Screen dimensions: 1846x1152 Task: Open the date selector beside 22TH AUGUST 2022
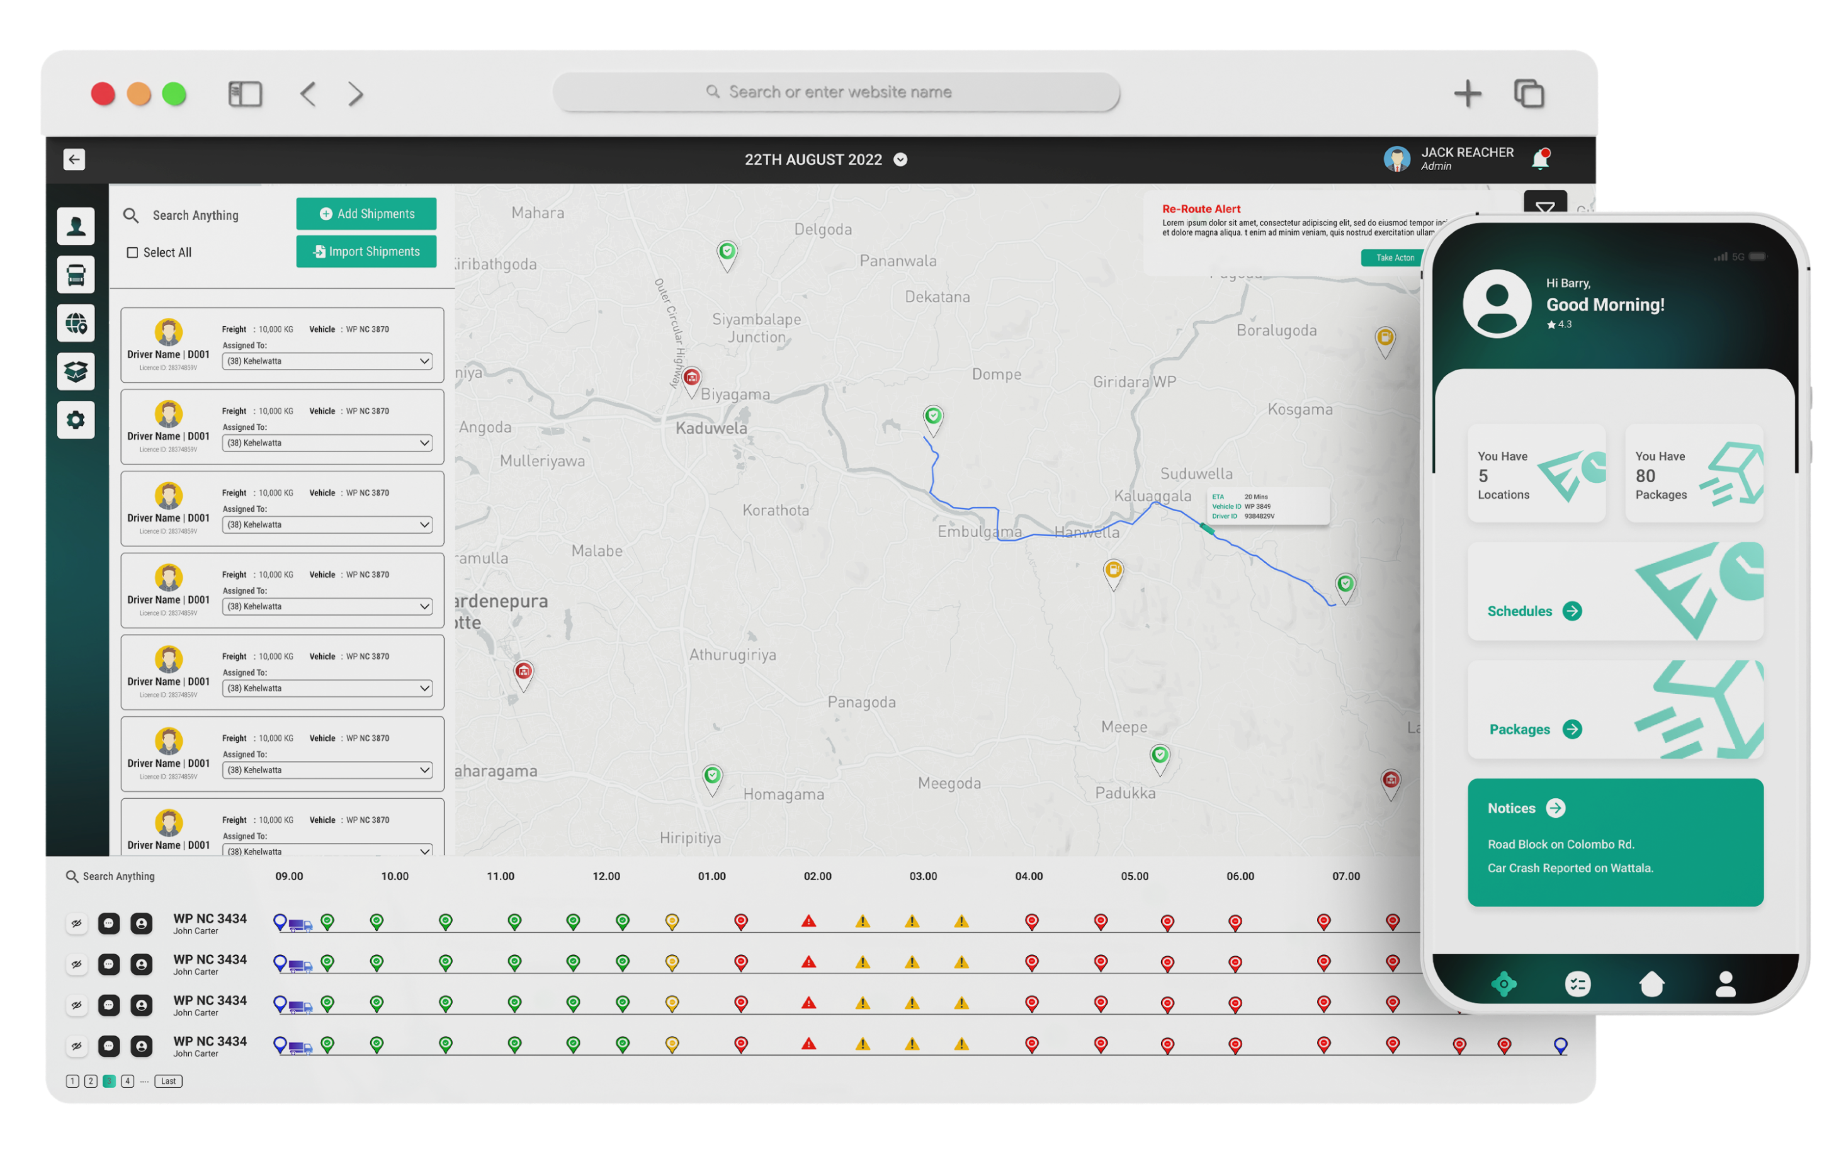click(900, 159)
